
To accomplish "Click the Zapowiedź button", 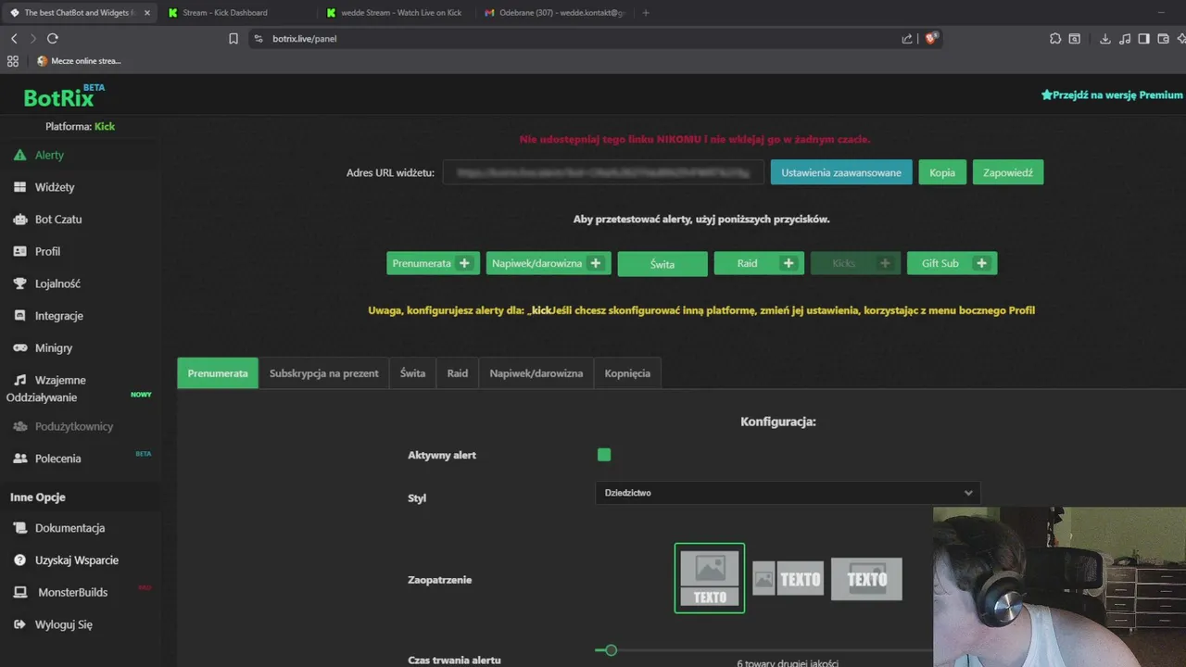I will point(1008,172).
